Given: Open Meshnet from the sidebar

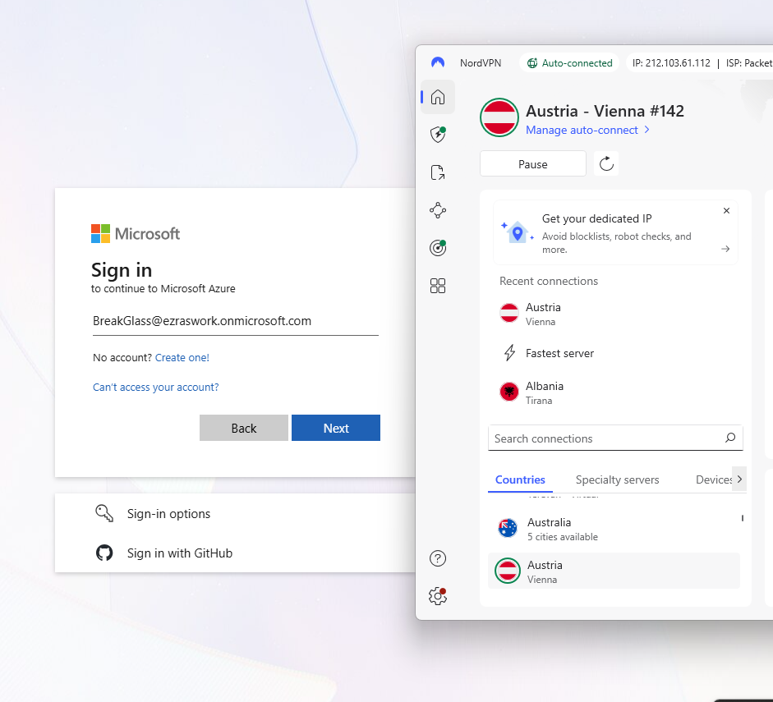Looking at the screenshot, I should pyautogui.click(x=437, y=209).
